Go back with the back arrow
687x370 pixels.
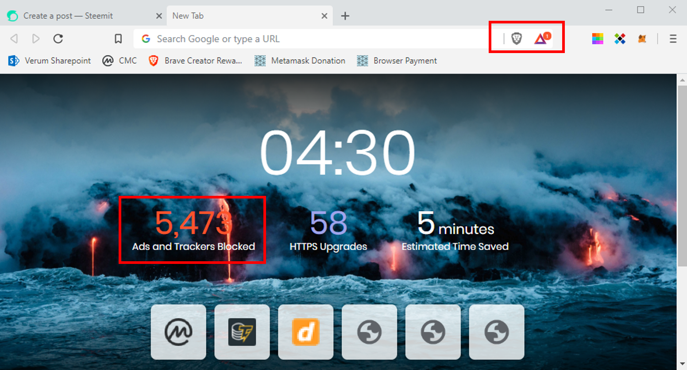click(14, 39)
